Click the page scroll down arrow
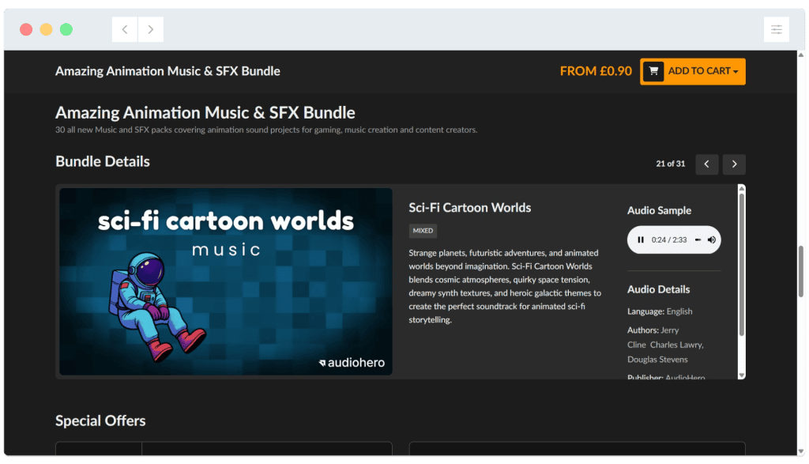The height and width of the screenshot is (464, 809). point(801,451)
